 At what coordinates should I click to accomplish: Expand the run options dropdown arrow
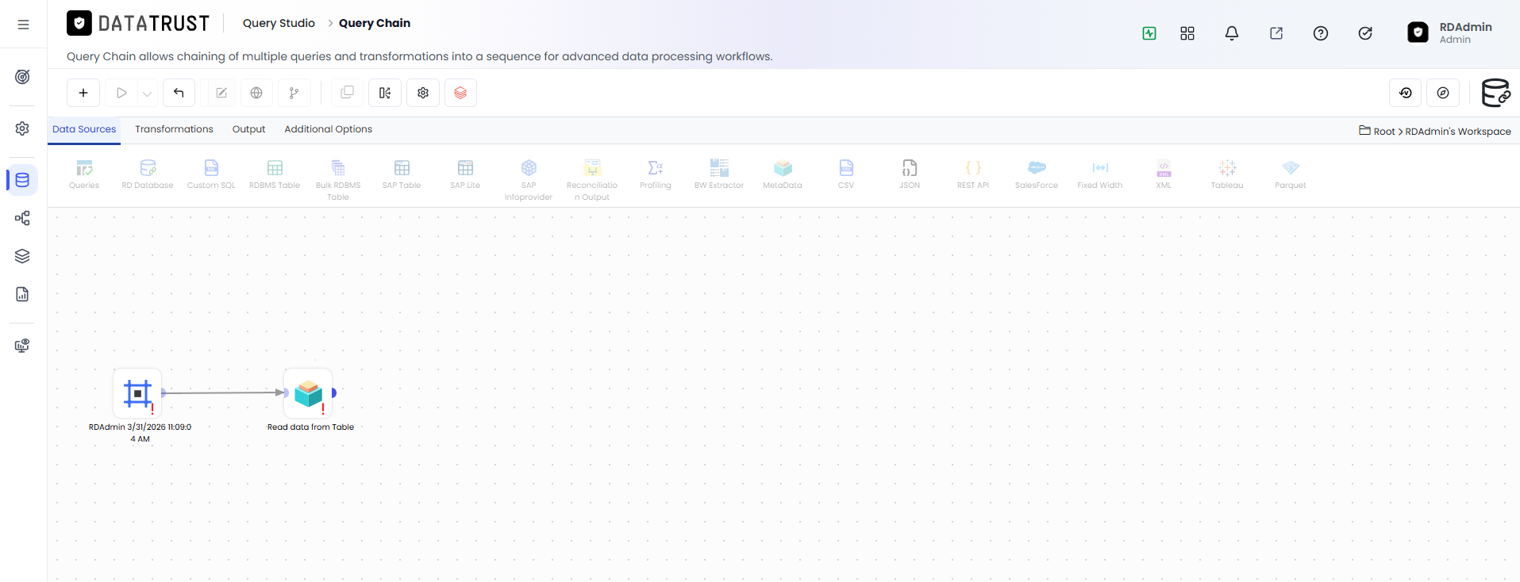[147, 93]
